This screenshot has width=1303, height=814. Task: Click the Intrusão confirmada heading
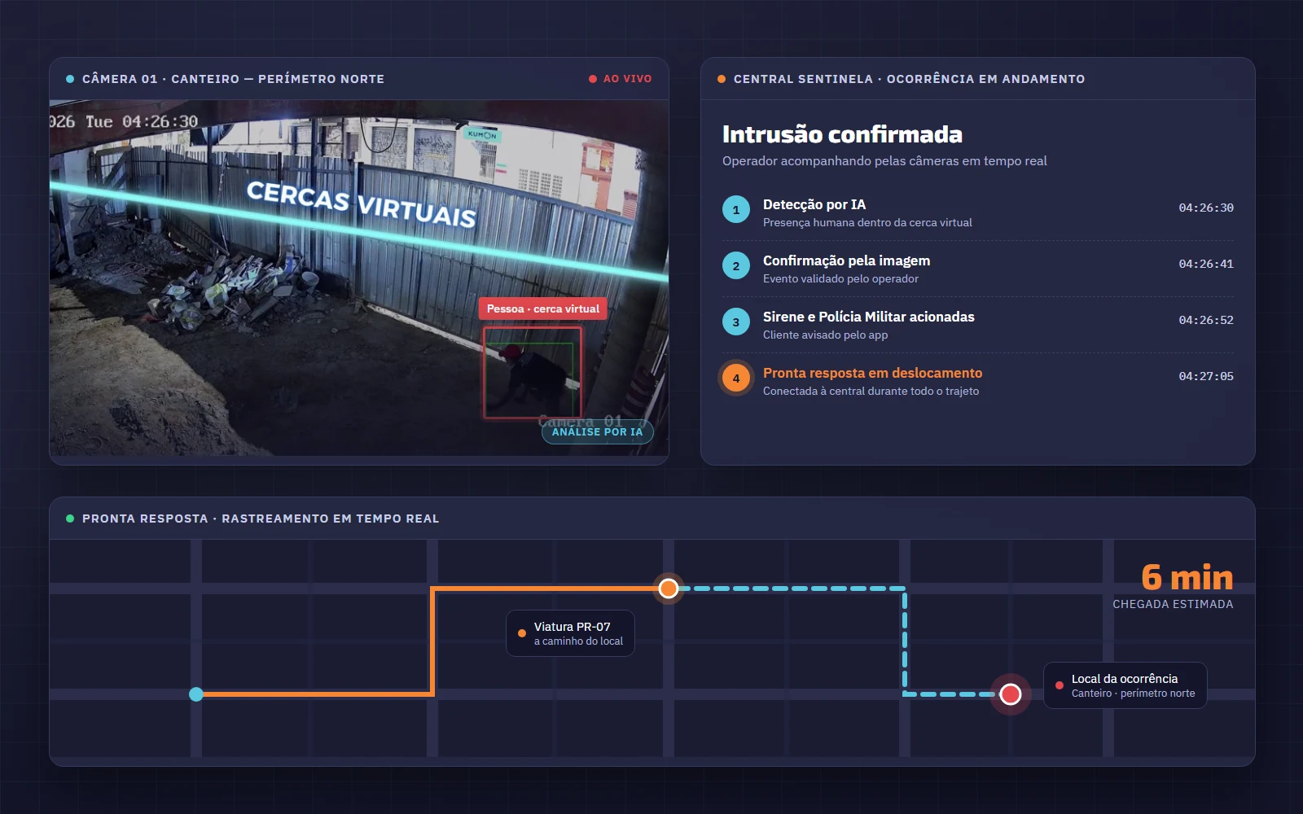[842, 134]
